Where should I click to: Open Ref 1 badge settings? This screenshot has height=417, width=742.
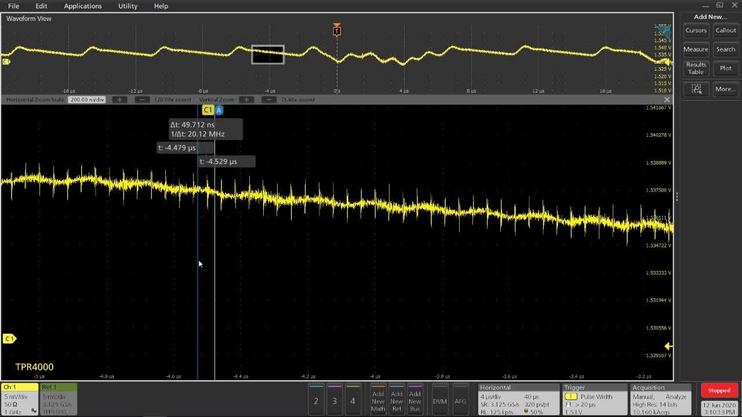[x=57, y=398]
